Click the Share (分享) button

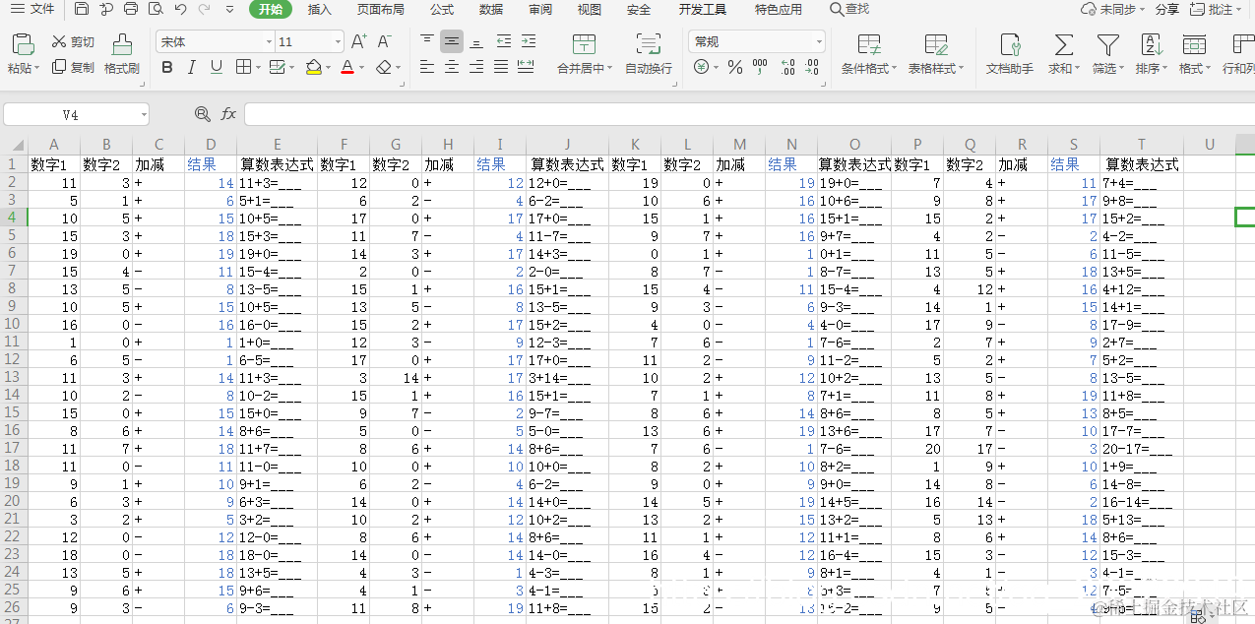point(1167,9)
